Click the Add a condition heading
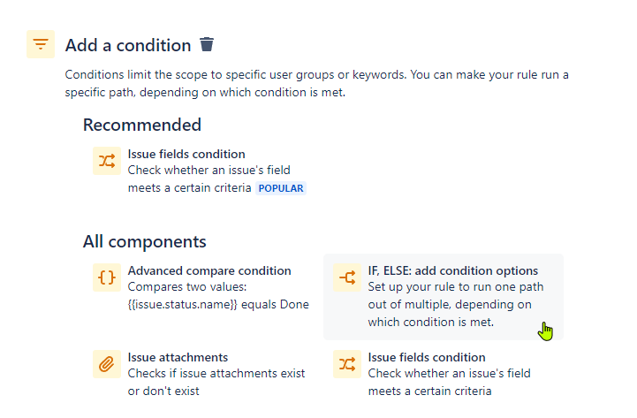This screenshot has width=637, height=418. click(x=128, y=45)
